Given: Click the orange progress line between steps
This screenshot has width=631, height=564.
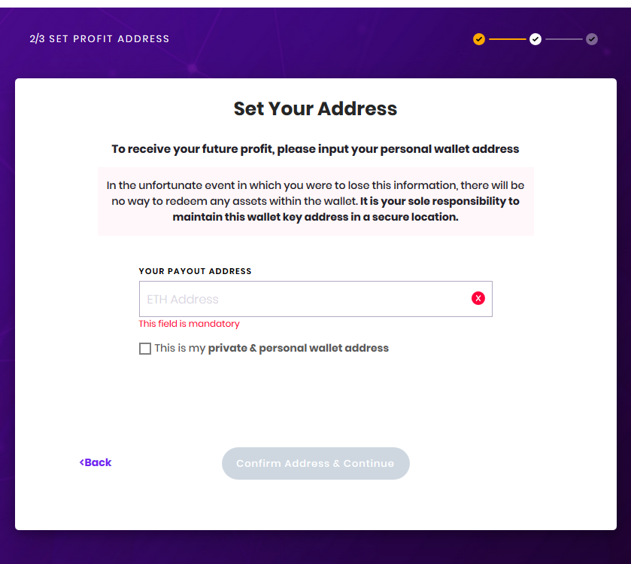Looking at the screenshot, I should click(507, 39).
